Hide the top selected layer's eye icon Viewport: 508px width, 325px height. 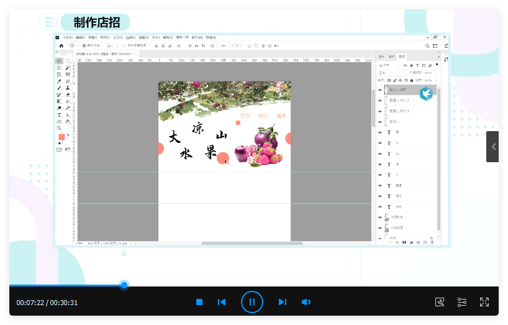(380, 90)
